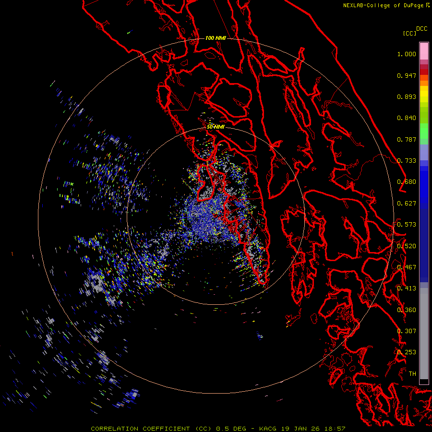The width and height of the screenshot is (432, 432).
Task: Click the 0.840 value on the color scale
Action: [407, 118]
